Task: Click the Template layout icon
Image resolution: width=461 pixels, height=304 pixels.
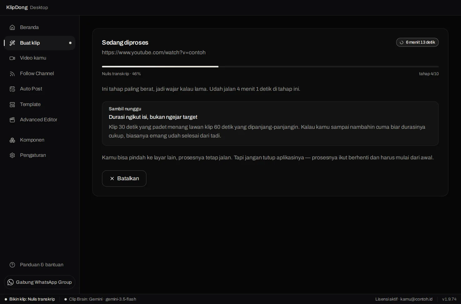Action: [12, 104]
